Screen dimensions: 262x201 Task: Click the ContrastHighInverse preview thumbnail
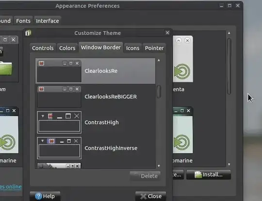[59, 148]
